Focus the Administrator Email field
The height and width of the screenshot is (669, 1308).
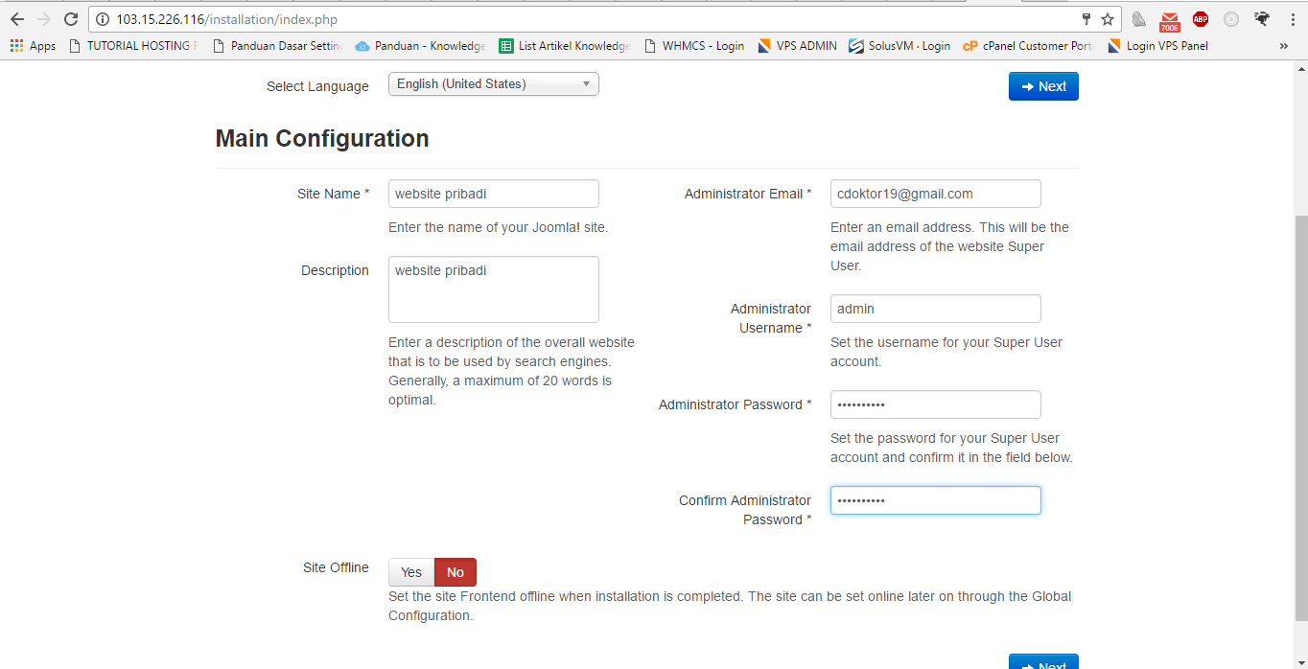[x=935, y=194]
